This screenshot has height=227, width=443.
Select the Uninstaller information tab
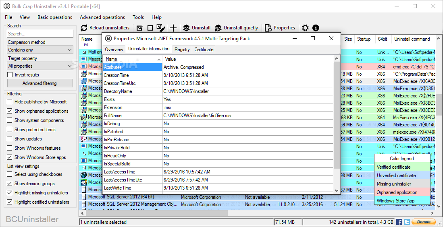point(149,49)
